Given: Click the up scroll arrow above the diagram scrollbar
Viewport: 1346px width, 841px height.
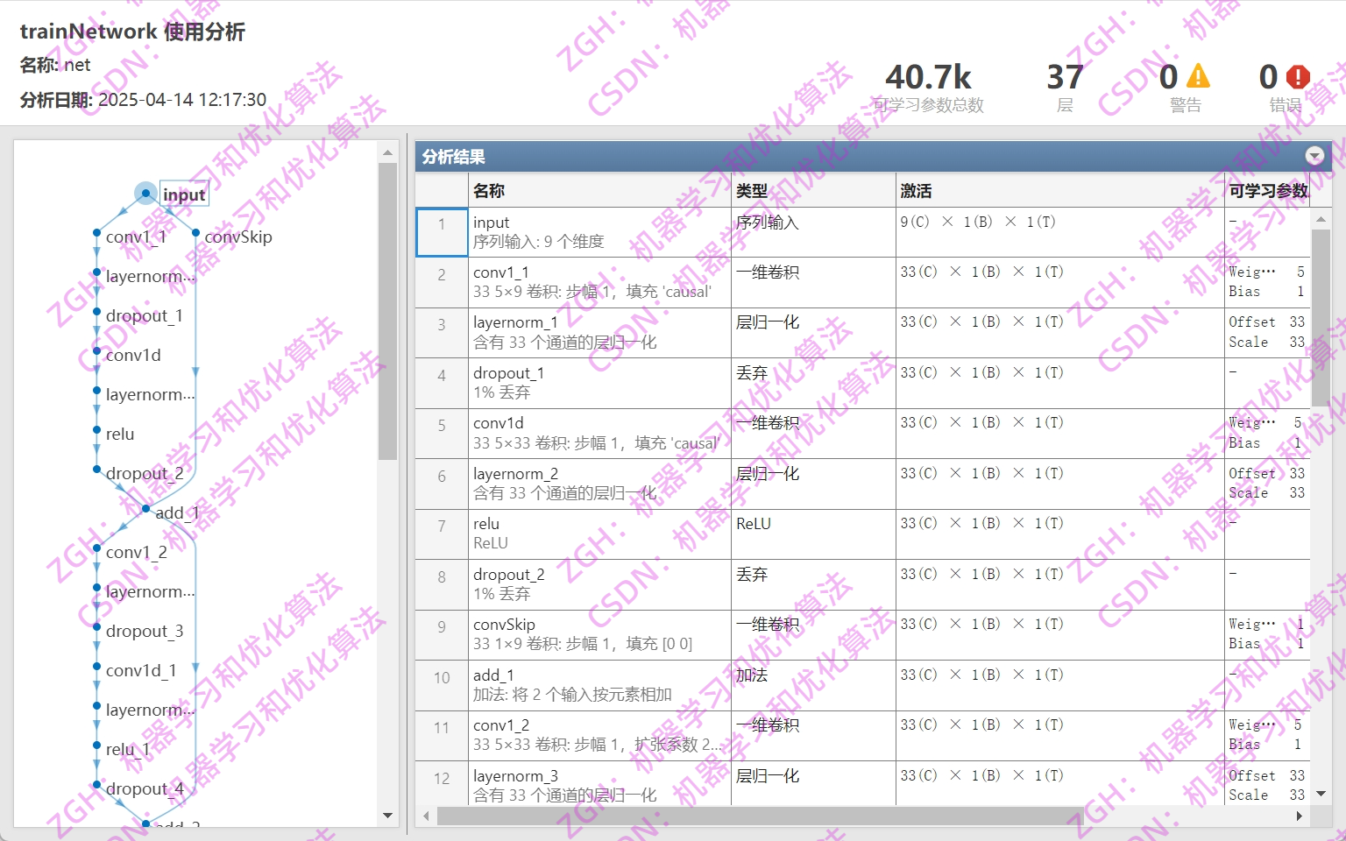Looking at the screenshot, I should pyautogui.click(x=387, y=151).
